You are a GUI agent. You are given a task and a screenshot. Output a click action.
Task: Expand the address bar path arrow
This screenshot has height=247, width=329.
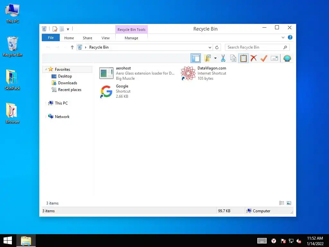coord(85,48)
